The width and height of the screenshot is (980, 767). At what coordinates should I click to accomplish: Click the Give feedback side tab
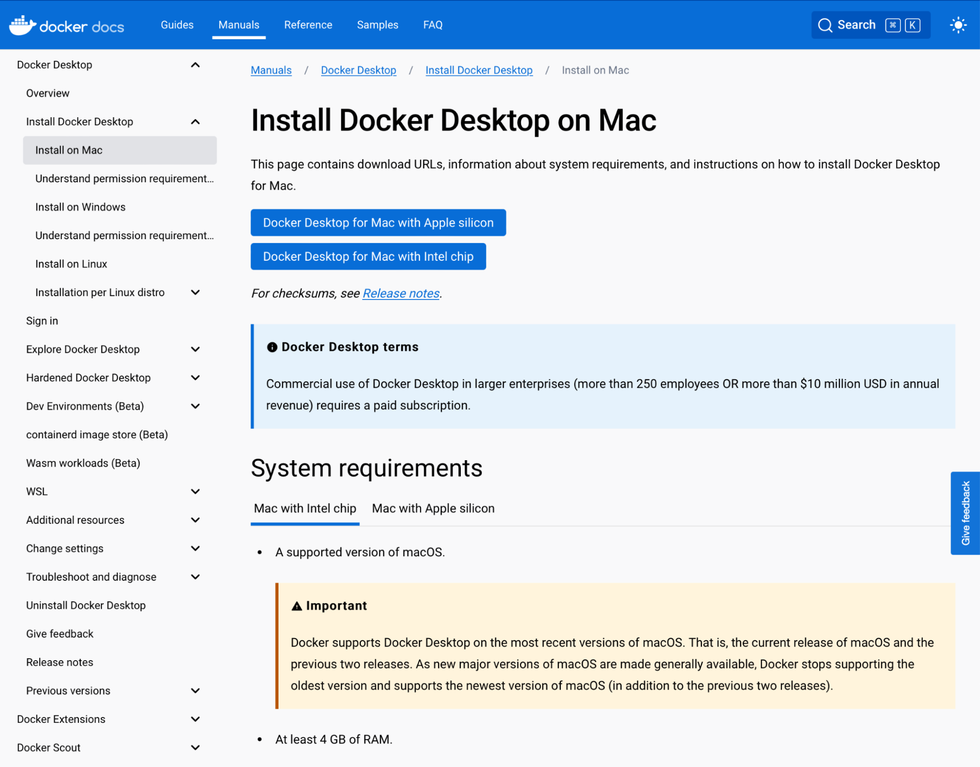click(x=965, y=513)
